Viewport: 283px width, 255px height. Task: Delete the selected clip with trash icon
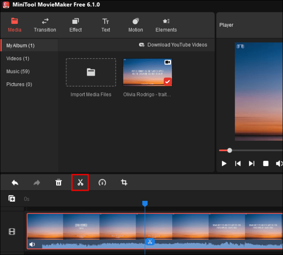59,182
